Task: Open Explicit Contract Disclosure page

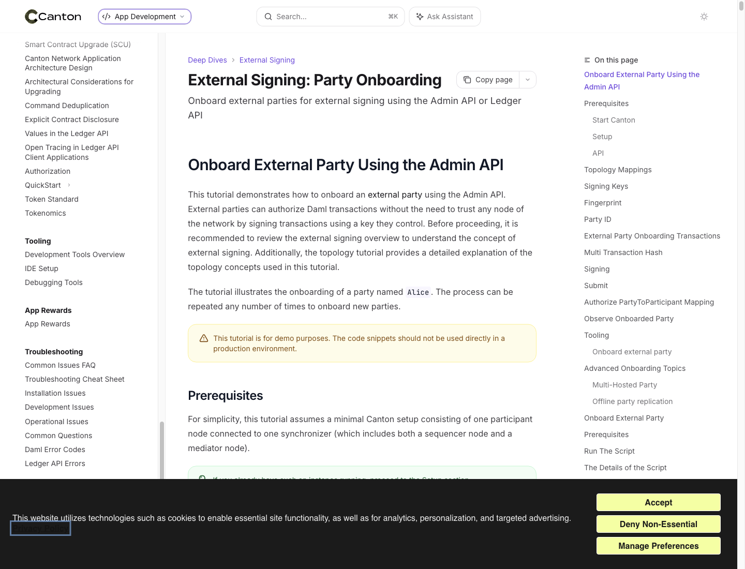Action: tap(72, 119)
